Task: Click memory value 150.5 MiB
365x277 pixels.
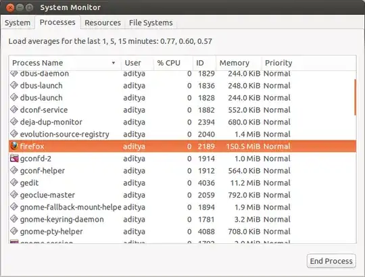Action: click(x=243, y=147)
